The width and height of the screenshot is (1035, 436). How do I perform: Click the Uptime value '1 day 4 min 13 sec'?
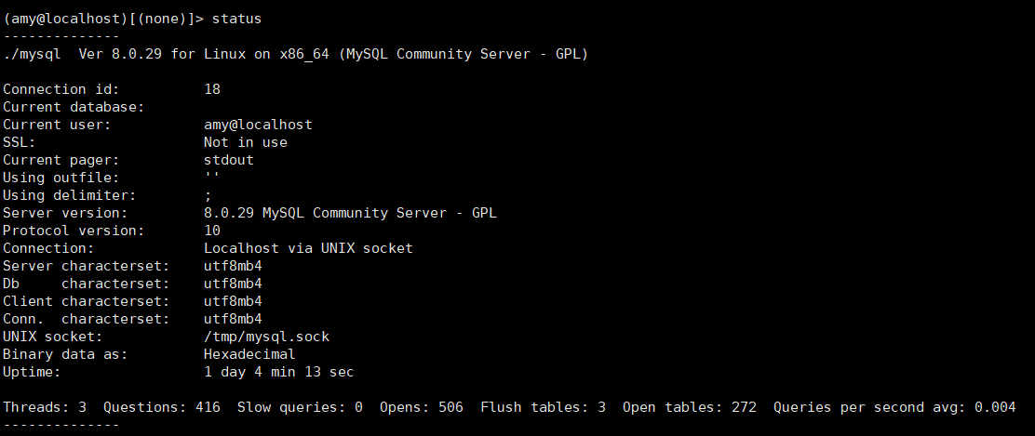tap(278, 372)
